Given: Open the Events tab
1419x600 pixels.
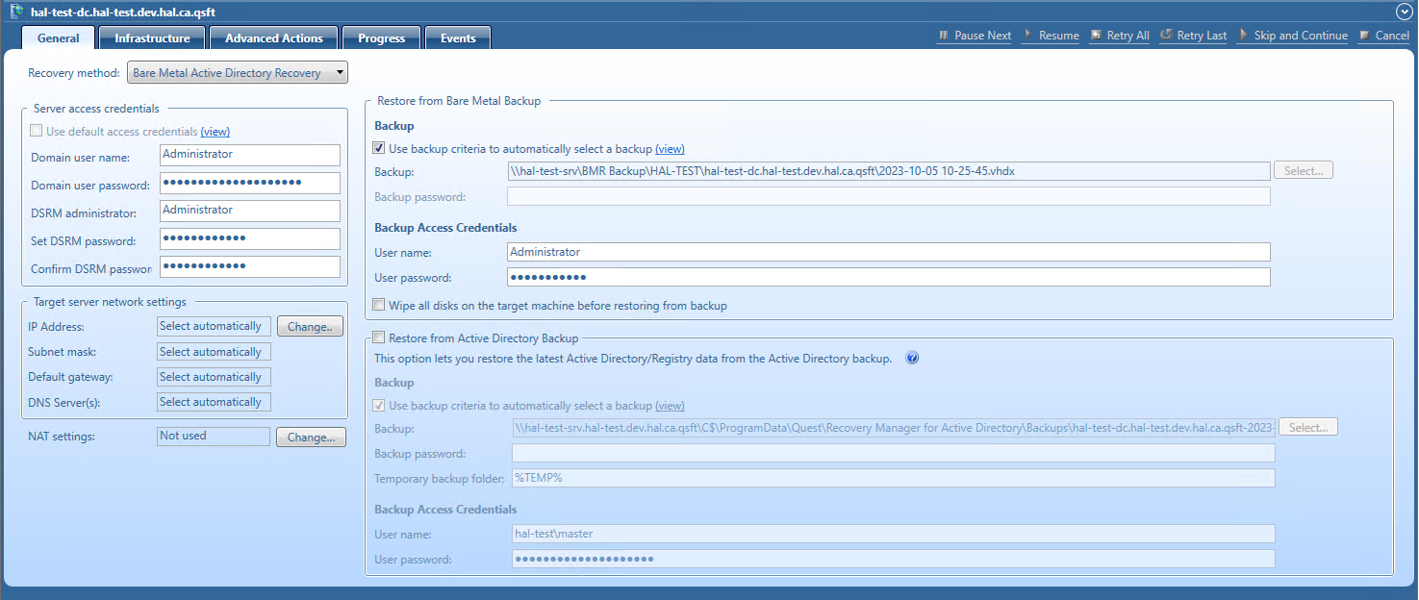Looking at the screenshot, I should pyautogui.click(x=458, y=37).
